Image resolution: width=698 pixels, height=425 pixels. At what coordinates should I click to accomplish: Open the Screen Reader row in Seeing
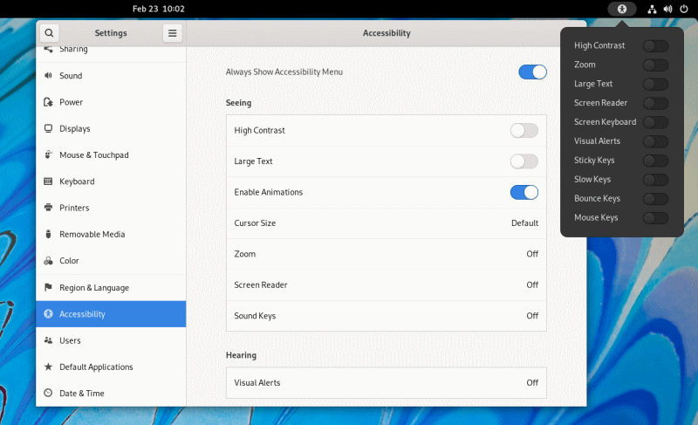tap(386, 284)
